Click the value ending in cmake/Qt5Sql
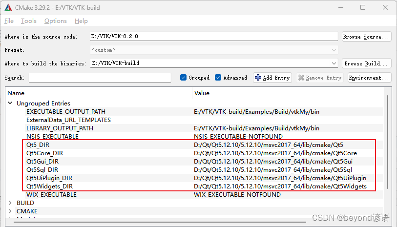 coord(272,170)
